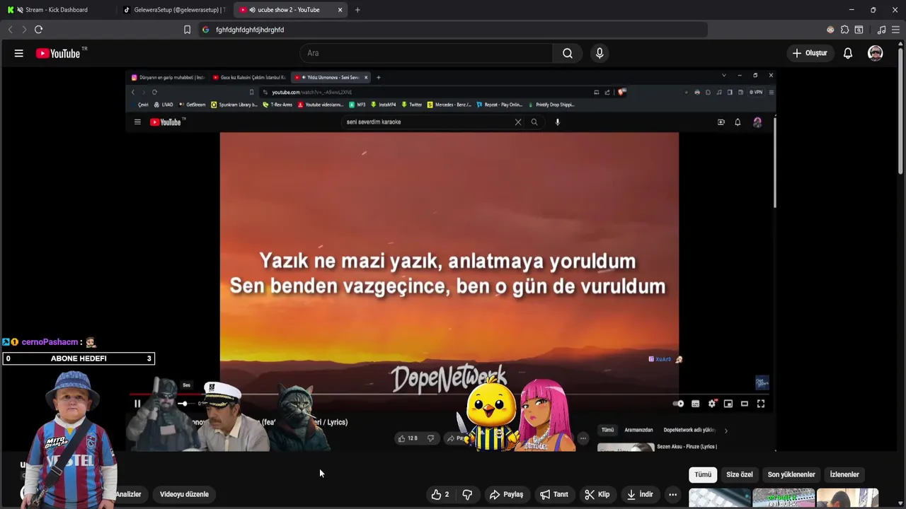Select the İzlenenler filter chip
Screen dimensions: 906x509
pyautogui.click(x=844, y=474)
